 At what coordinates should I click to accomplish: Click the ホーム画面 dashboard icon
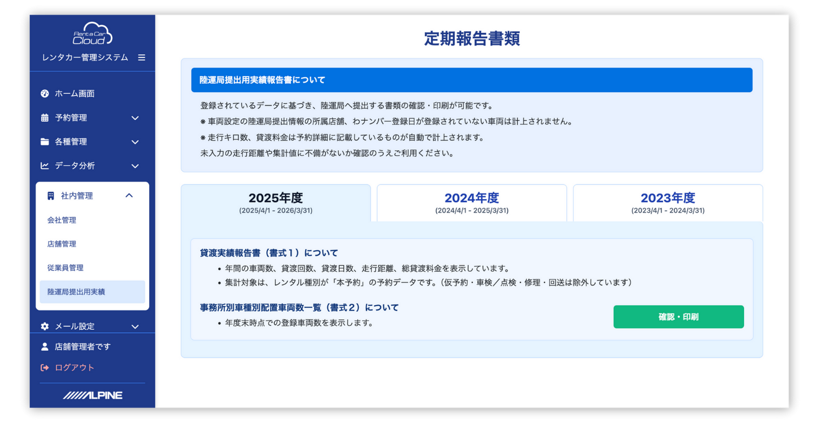coord(45,93)
